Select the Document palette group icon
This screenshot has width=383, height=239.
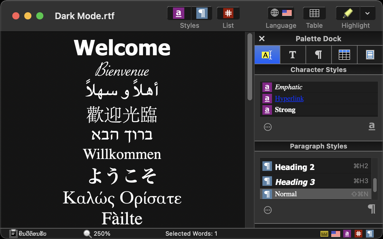370,55
